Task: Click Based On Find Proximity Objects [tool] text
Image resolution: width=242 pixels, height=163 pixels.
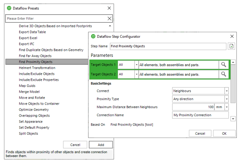Action: click(132, 124)
